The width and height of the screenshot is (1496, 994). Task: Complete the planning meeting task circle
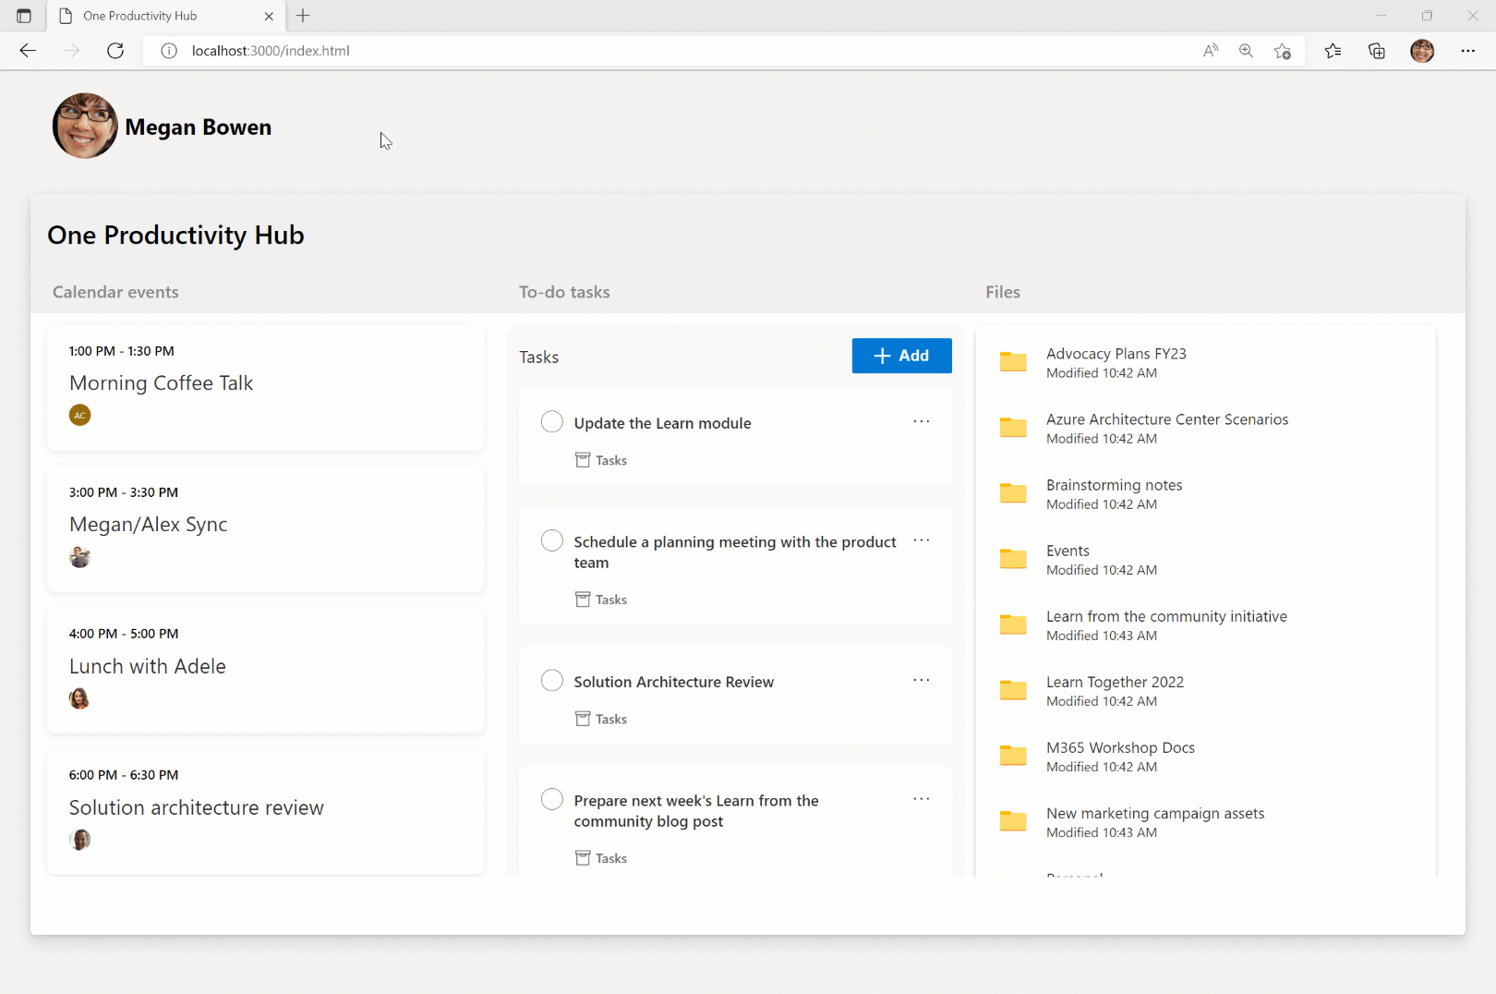tap(552, 540)
